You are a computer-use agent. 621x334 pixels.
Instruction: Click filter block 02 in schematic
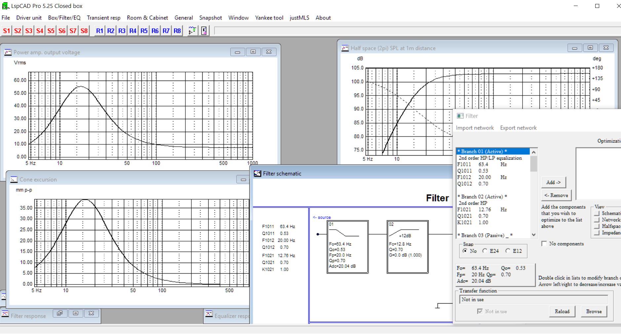(x=408, y=247)
